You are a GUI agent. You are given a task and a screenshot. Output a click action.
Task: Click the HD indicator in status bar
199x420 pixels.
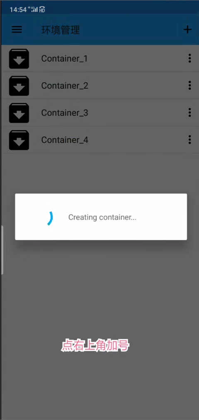click(x=42, y=10)
